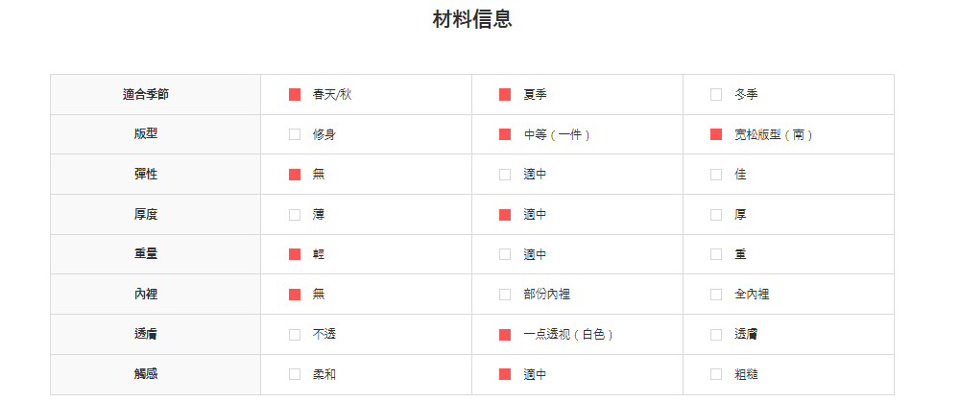
Task: Select the 修身 fit checkbox
Action: (295, 134)
